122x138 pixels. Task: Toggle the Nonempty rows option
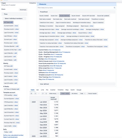click(x=23, y=10)
